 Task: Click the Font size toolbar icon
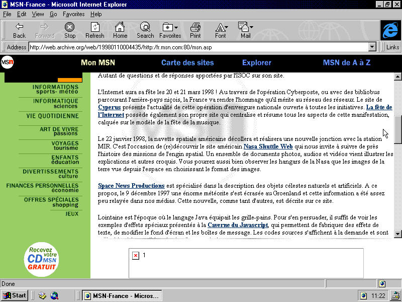coord(220,27)
